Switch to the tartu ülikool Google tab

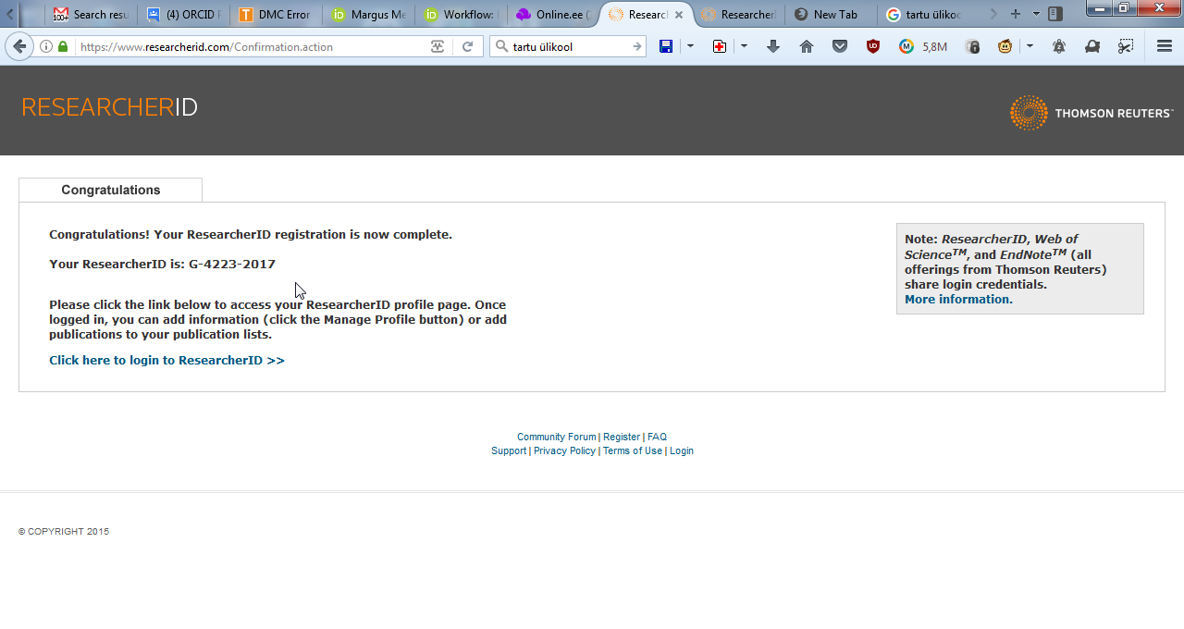[923, 15]
